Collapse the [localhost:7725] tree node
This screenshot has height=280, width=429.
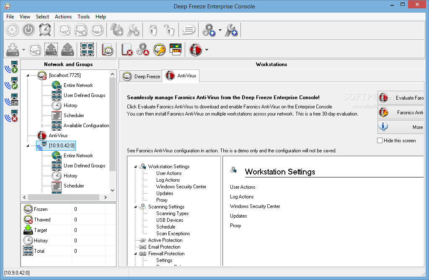click(x=28, y=75)
